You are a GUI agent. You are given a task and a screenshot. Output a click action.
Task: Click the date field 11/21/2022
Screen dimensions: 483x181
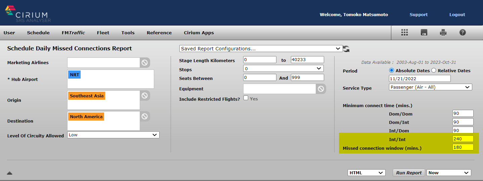[420, 78]
